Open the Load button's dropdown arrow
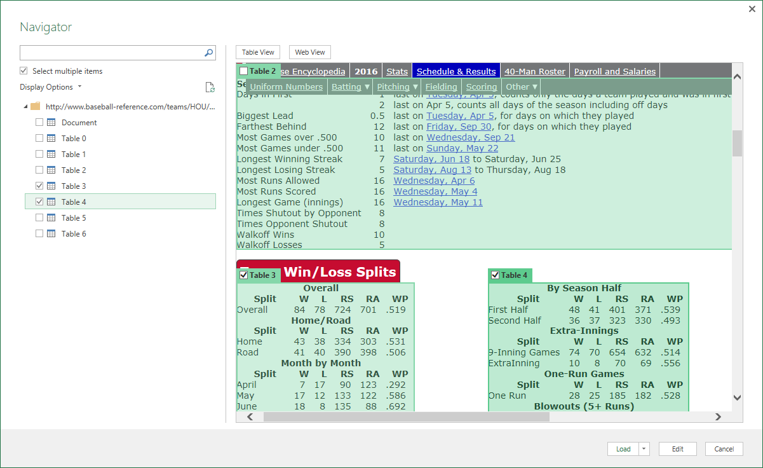Viewport: 763px width, 468px height. (643, 449)
